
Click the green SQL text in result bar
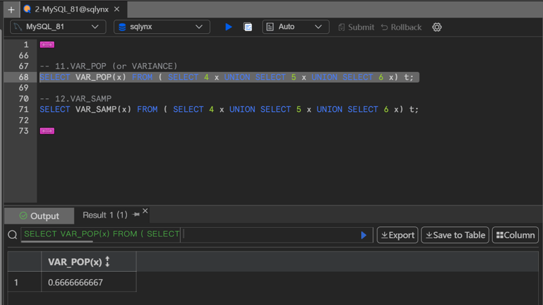(x=101, y=234)
